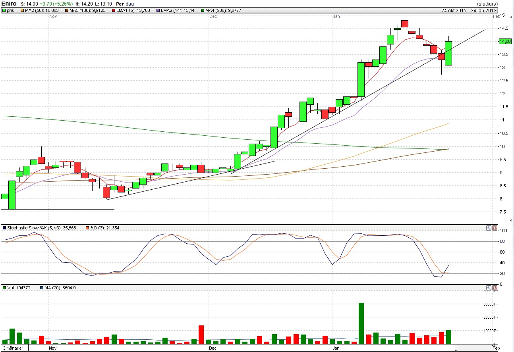Open the '3 månader' period selector
This screenshot has height=352, width=514.
point(15,348)
